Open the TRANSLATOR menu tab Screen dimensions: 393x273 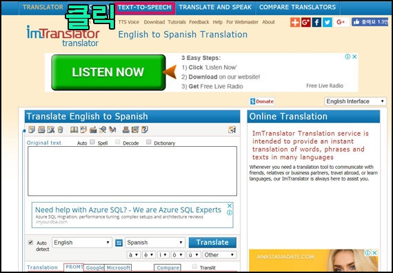tap(43, 8)
